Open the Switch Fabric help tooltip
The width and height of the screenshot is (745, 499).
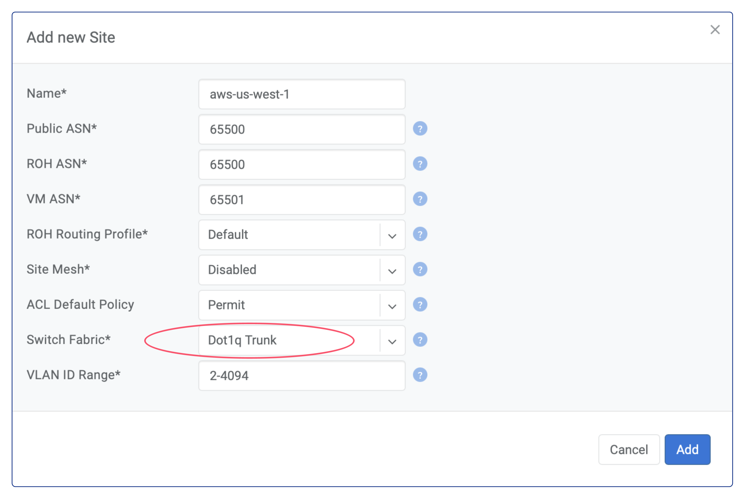(420, 340)
